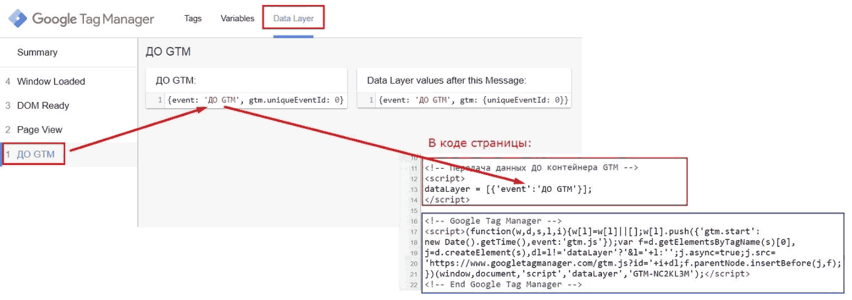This screenshot has width=852, height=300.
Task: Open the Tags tab
Action: tap(193, 18)
